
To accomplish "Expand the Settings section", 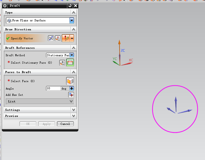I will pos(74,110).
